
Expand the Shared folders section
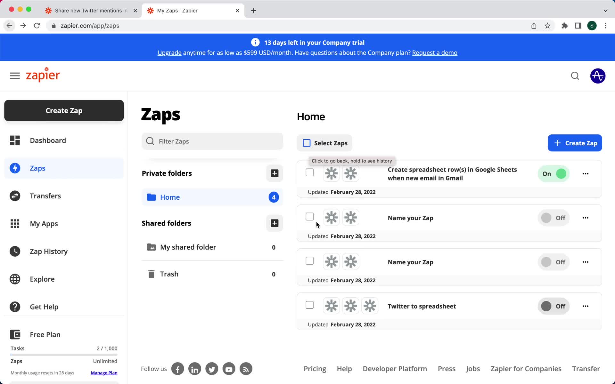pos(166,223)
